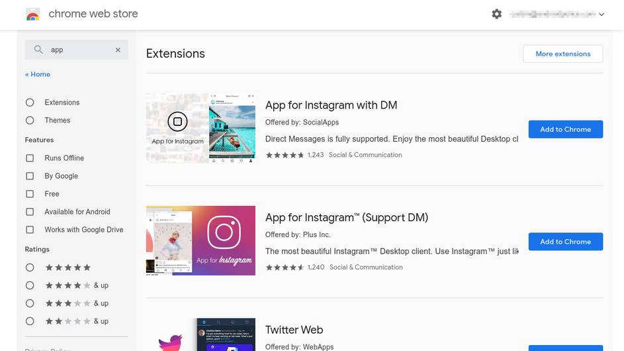Add App for Instagram with DM to Chrome
Image resolution: width=624 pixels, height=351 pixels.
[x=566, y=130]
